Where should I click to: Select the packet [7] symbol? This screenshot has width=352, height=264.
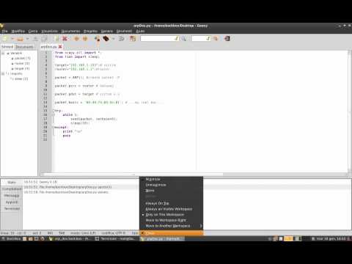click(x=22, y=58)
